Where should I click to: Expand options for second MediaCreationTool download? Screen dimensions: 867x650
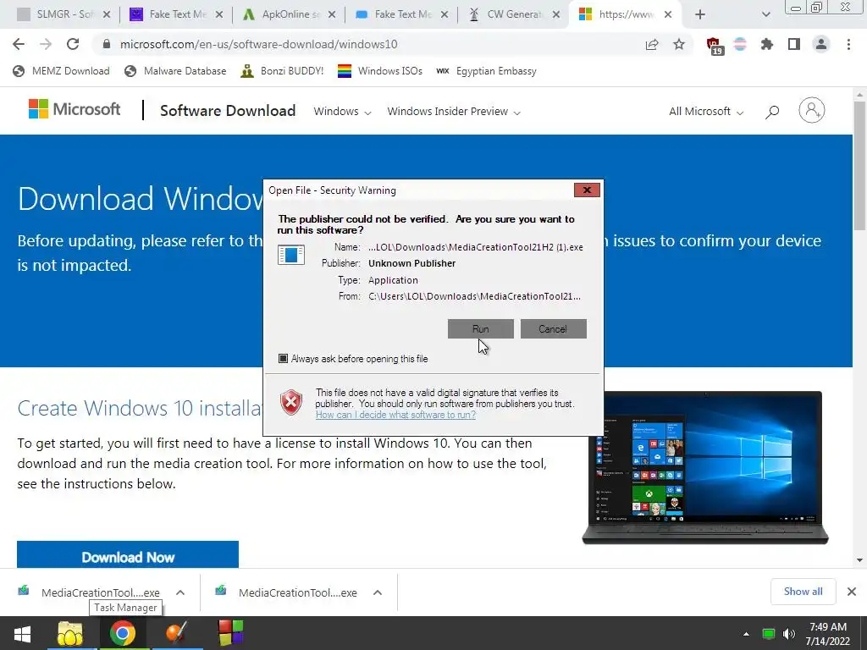(x=378, y=592)
